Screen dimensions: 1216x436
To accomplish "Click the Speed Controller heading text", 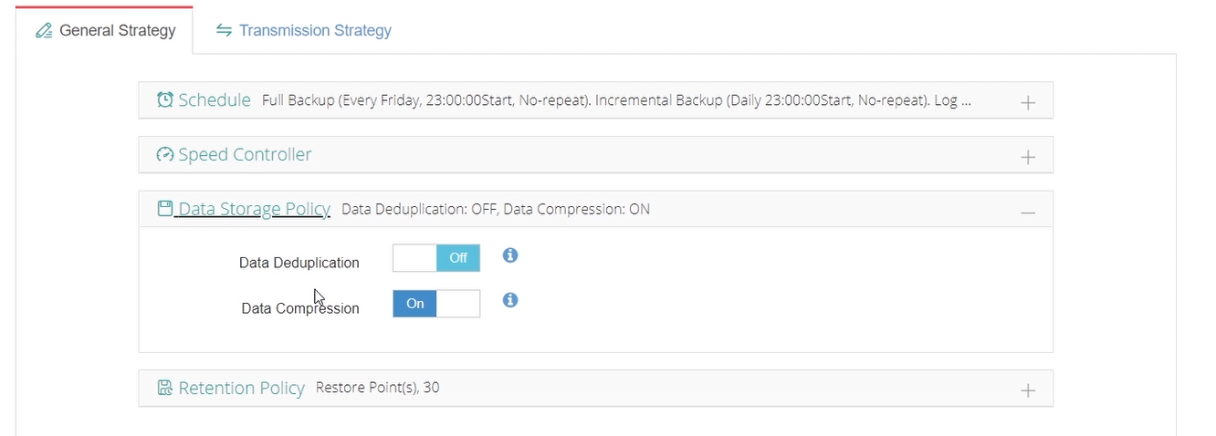I will [245, 155].
